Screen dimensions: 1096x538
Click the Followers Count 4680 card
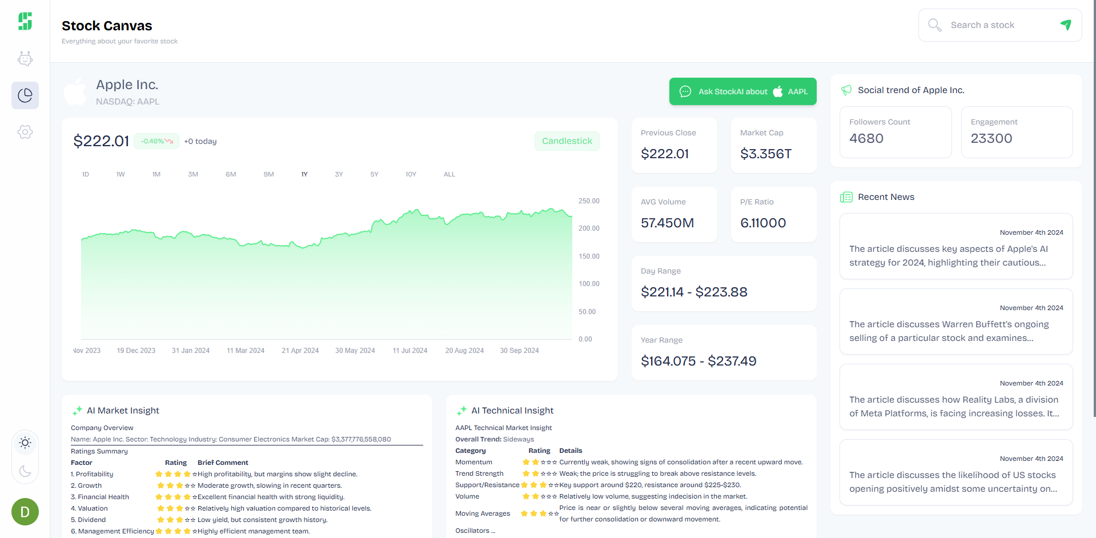[896, 132]
